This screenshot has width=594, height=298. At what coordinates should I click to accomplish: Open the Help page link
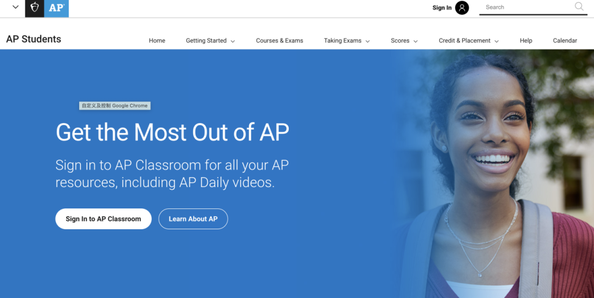coord(526,41)
